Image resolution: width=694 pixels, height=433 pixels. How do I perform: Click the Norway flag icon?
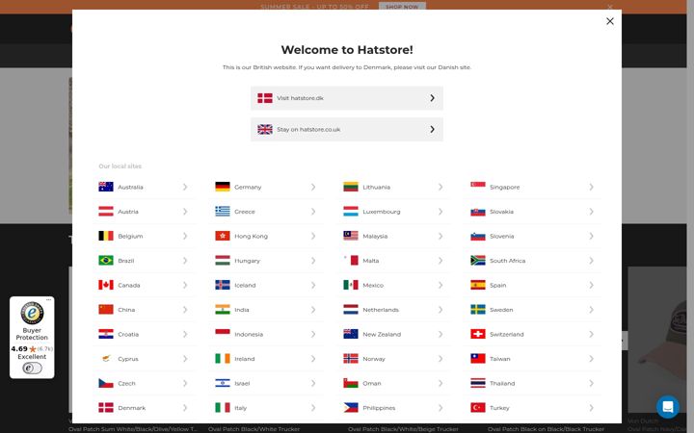coord(351,359)
